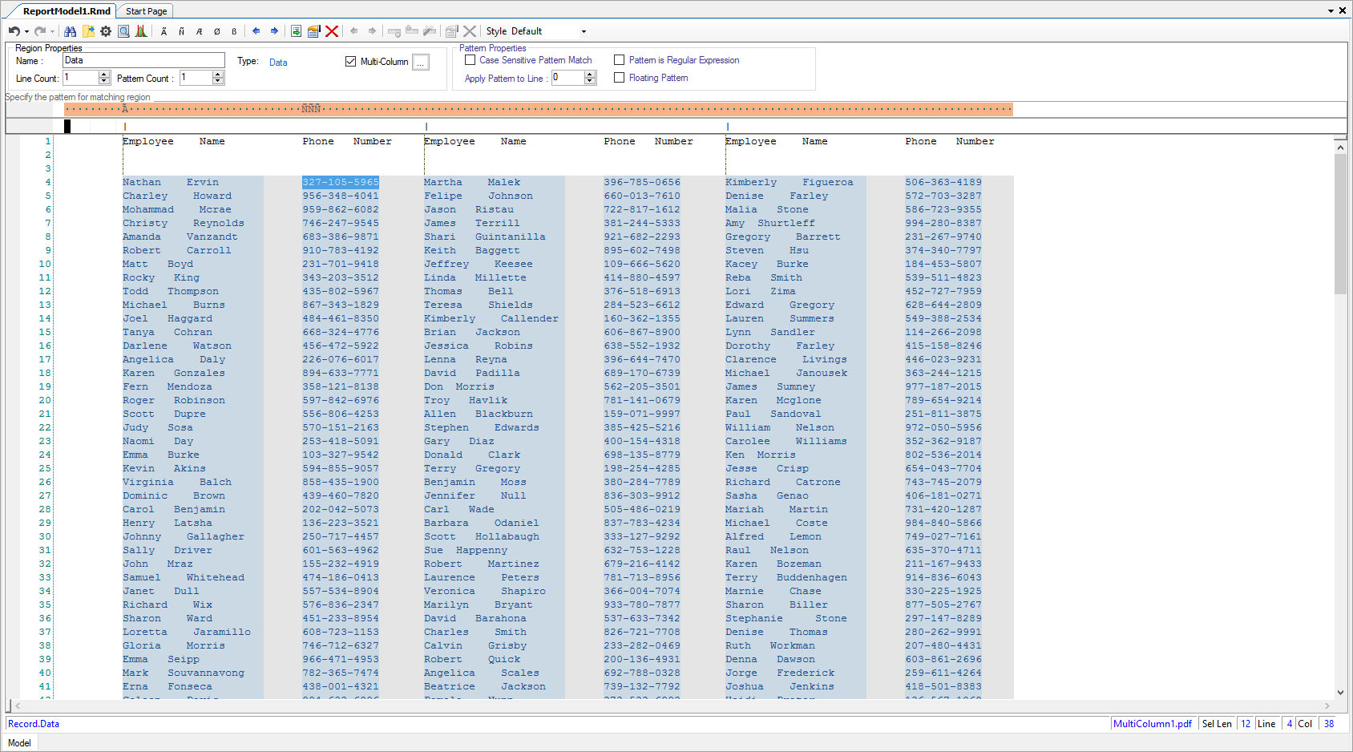Screen dimensions: 1353x752
Task: Click the blue right arrow icon
Action: coord(274,31)
